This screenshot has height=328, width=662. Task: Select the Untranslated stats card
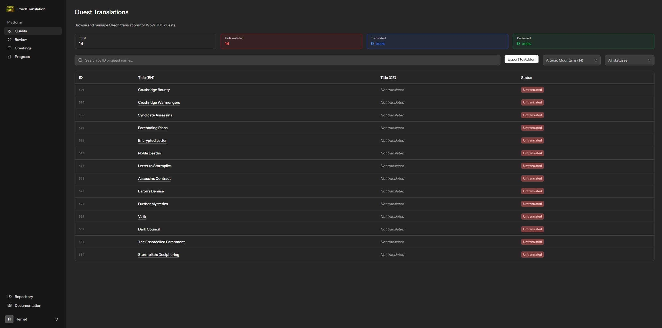point(291,41)
